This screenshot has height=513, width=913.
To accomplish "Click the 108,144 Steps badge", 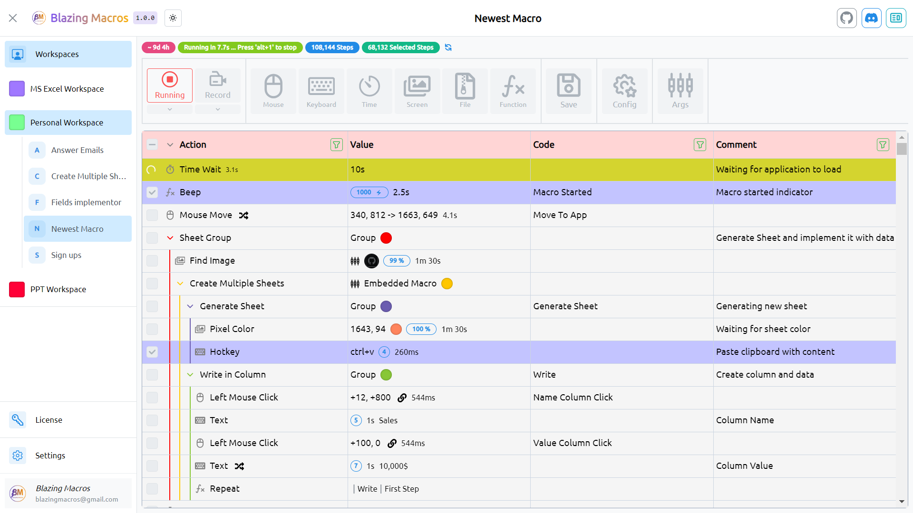I will pyautogui.click(x=332, y=47).
